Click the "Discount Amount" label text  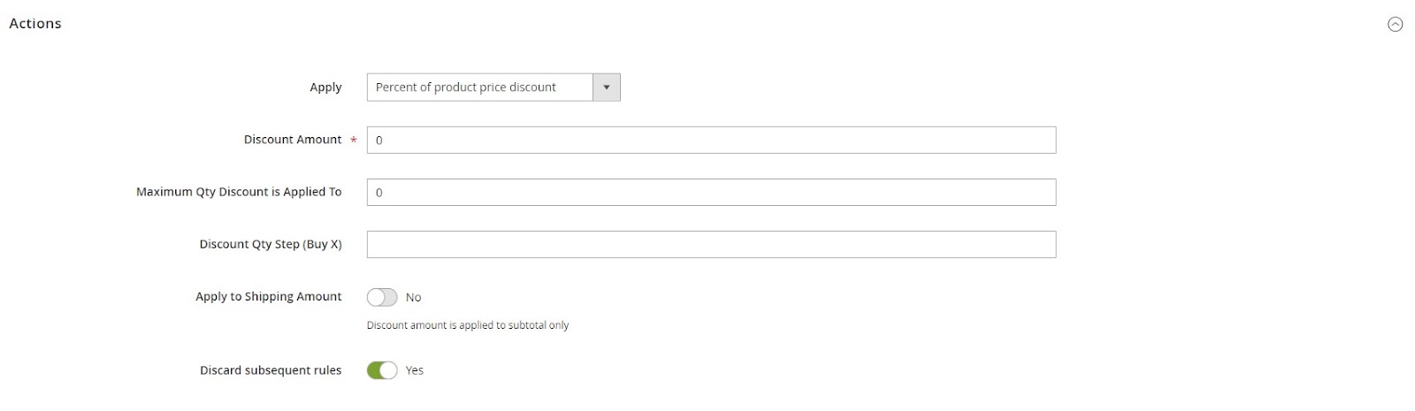coord(293,140)
